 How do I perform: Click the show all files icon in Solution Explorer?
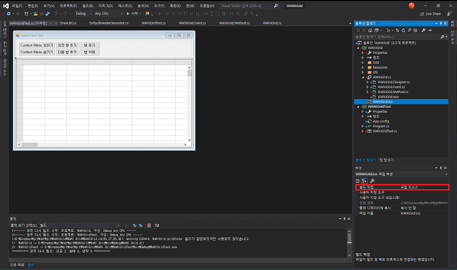point(415,30)
